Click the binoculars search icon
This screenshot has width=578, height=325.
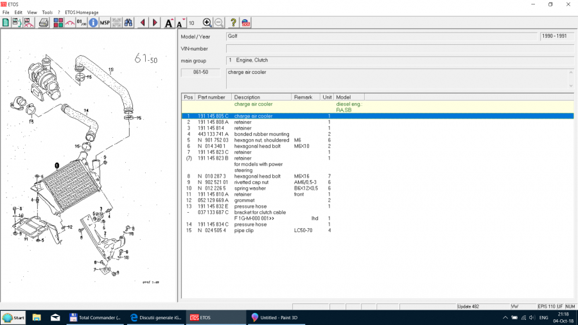click(x=128, y=23)
